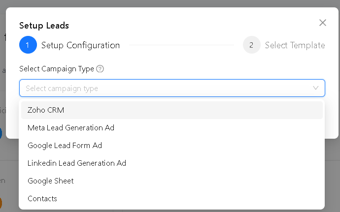Image resolution: width=340 pixels, height=212 pixels.
Task: Click Setup Configuration step label
Action: point(80,45)
